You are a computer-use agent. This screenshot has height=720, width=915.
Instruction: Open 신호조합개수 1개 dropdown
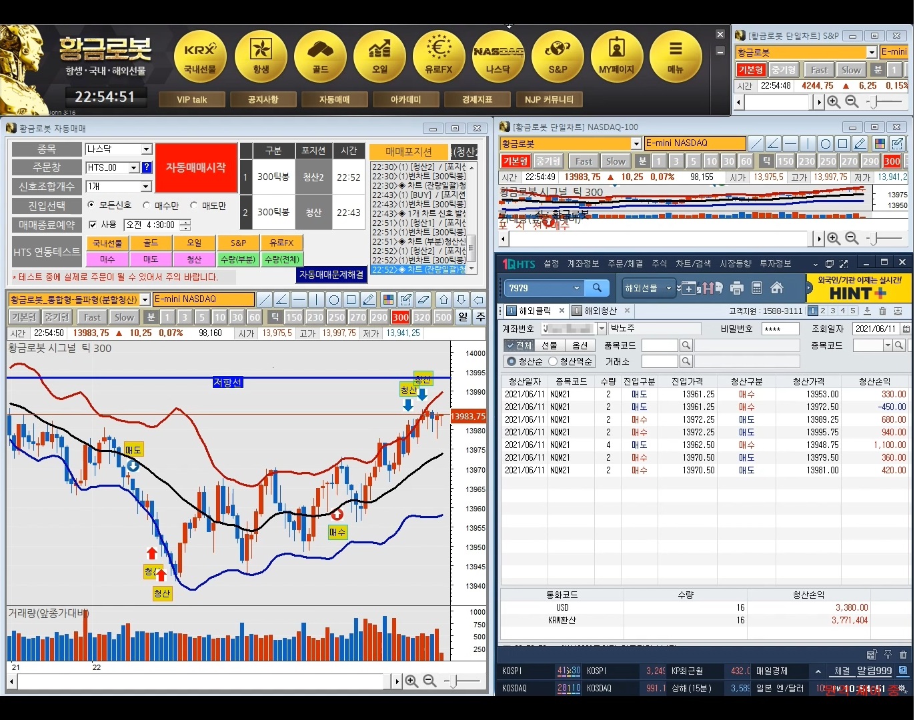147,187
